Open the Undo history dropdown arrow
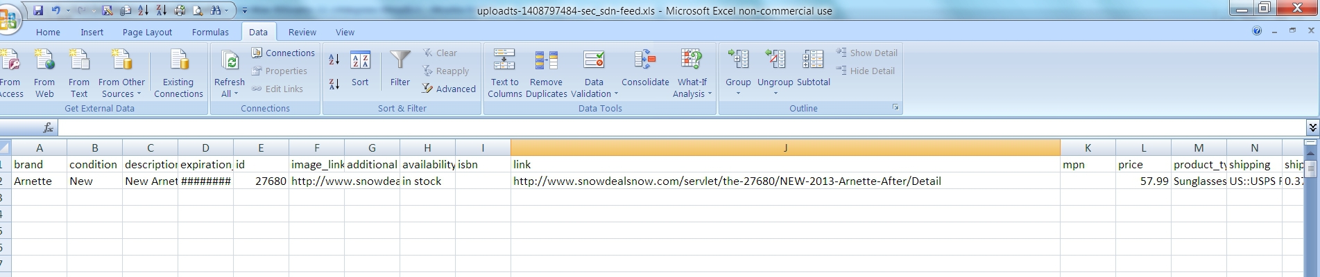The image size is (1320, 277). coord(67,11)
